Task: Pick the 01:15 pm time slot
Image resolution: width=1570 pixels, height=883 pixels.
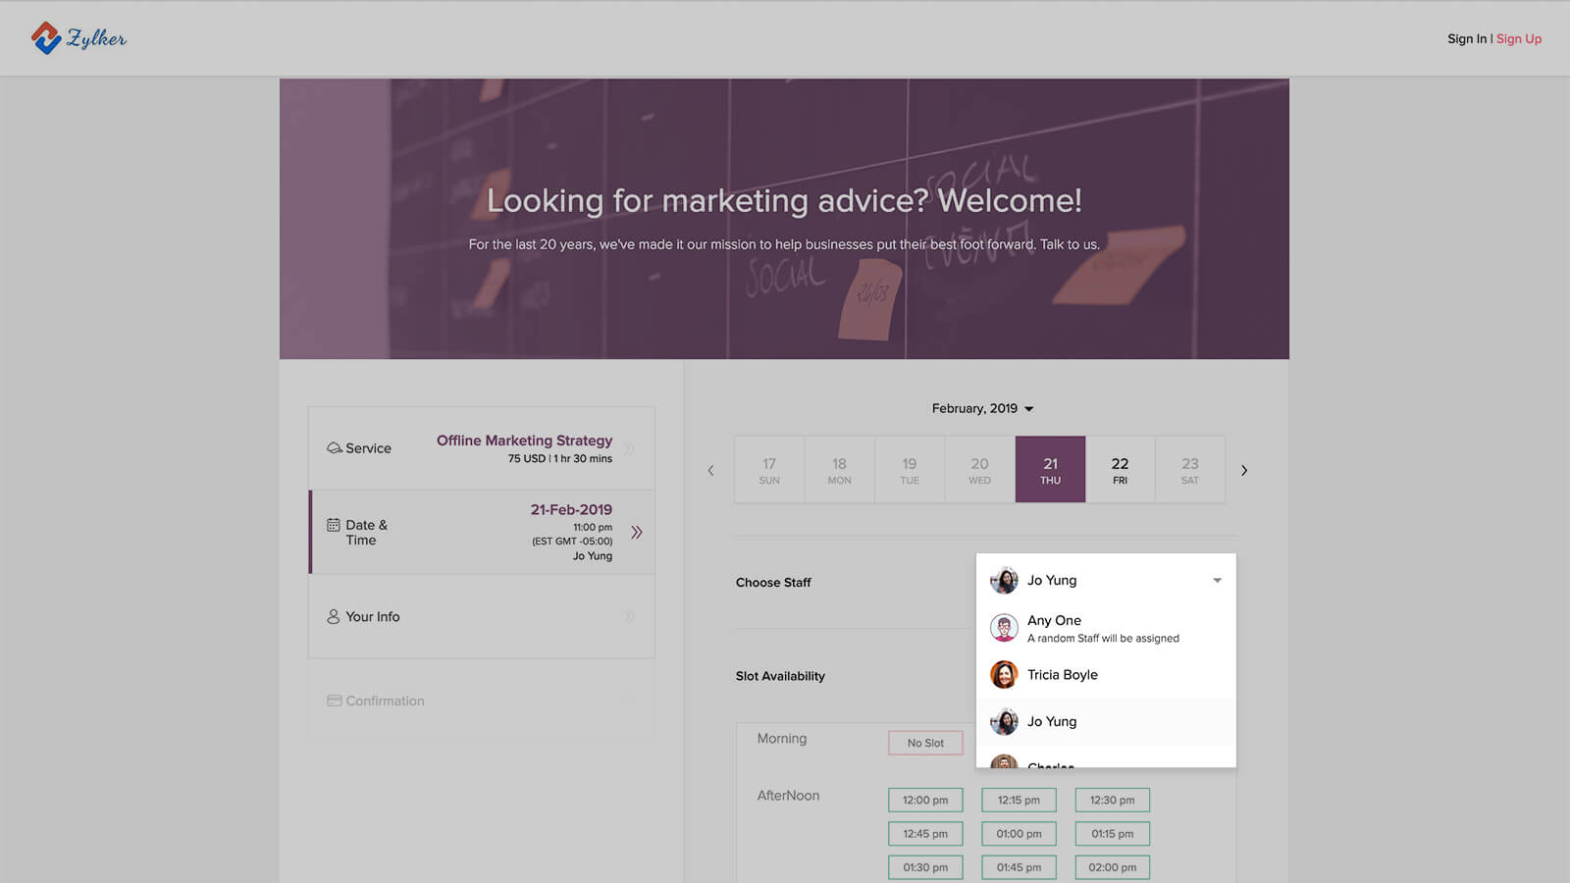Action: (1112, 834)
